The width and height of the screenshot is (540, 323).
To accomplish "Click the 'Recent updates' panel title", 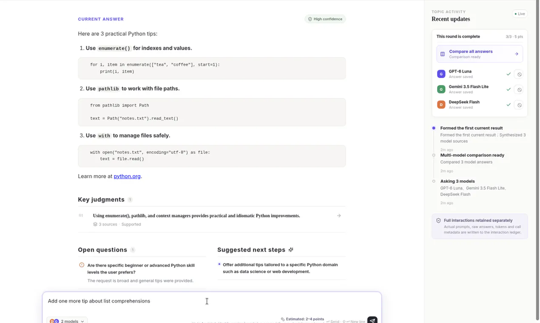I will pos(451,19).
